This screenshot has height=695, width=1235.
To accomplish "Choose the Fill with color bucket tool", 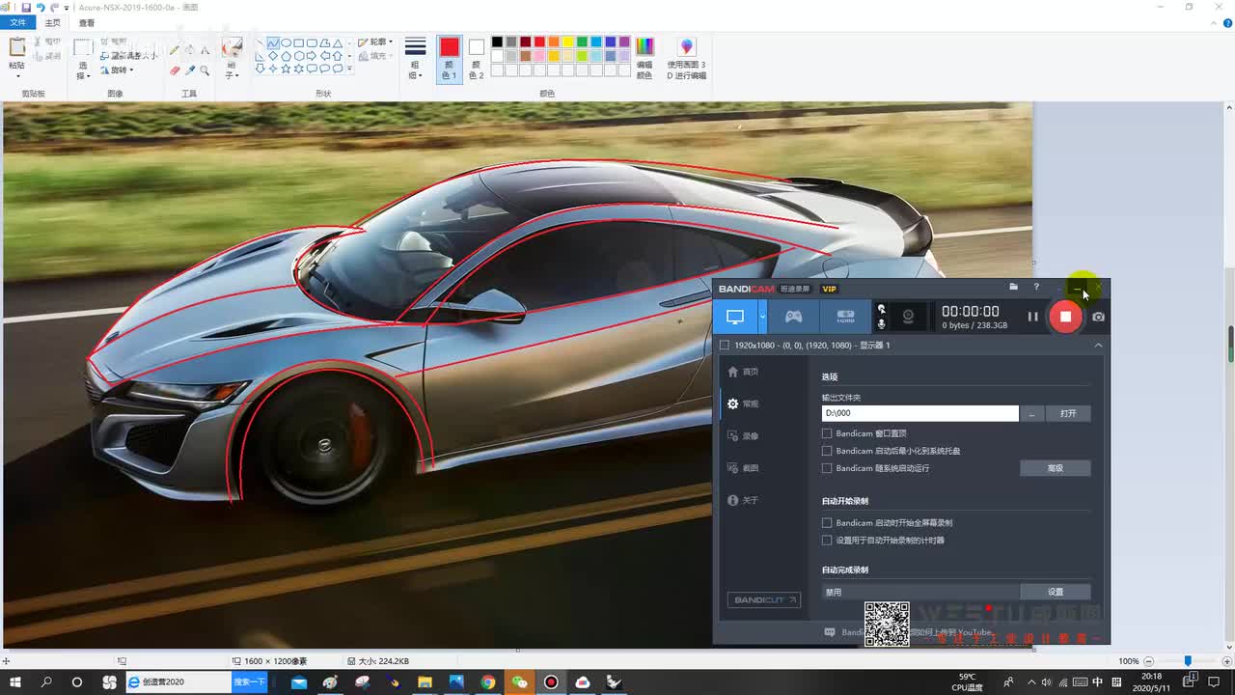I will point(190,49).
